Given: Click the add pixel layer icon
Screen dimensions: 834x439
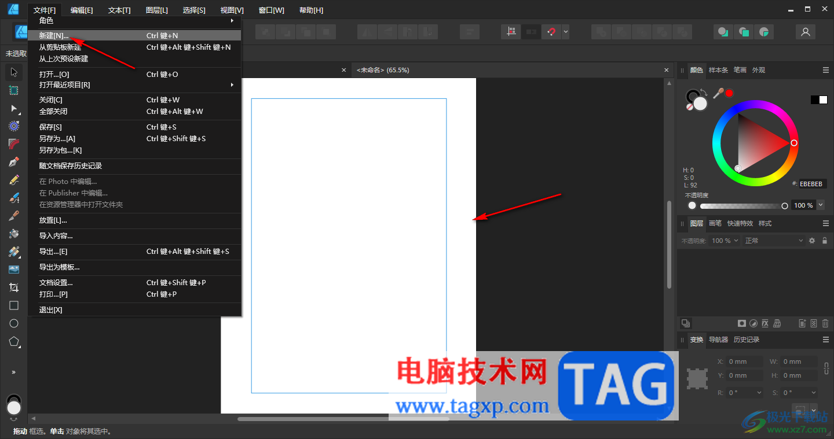Looking at the screenshot, I should tap(814, 323).
